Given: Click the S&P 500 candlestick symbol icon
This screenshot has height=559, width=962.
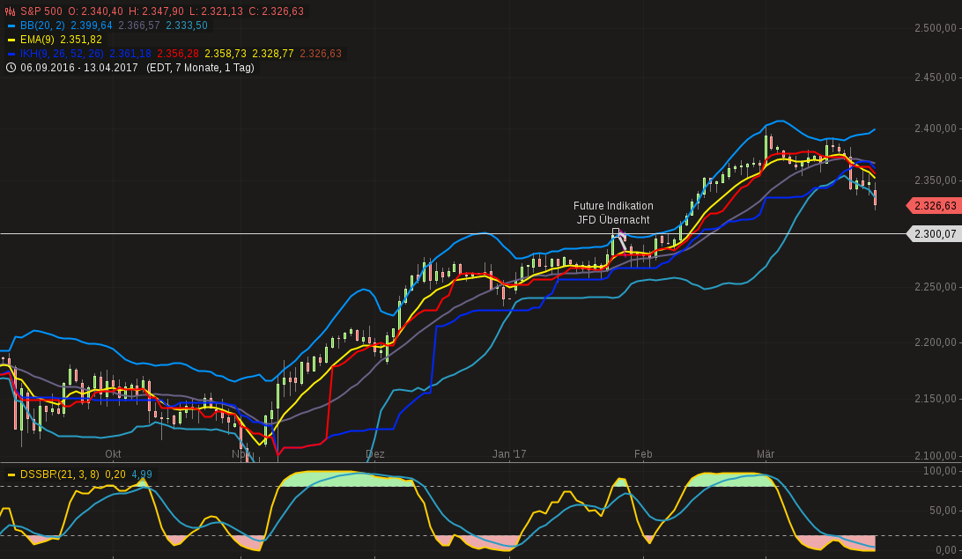Looking at the screenshot, I should [x=10, y=11].
